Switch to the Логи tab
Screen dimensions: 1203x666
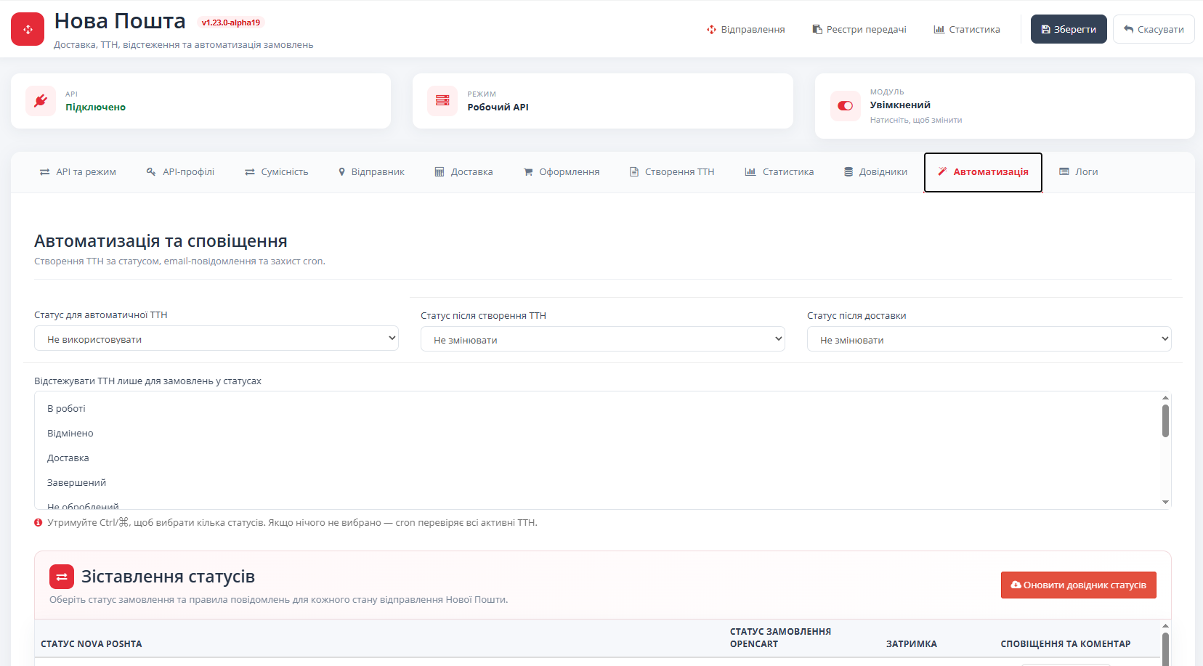coord(1079,172)
